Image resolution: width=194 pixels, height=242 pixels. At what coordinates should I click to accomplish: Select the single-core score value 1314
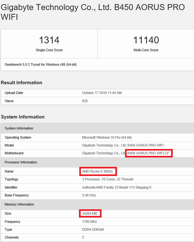point(49,40)
